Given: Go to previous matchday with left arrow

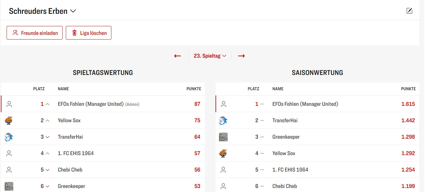Looking at the screenshot, I should pos(177,56).
